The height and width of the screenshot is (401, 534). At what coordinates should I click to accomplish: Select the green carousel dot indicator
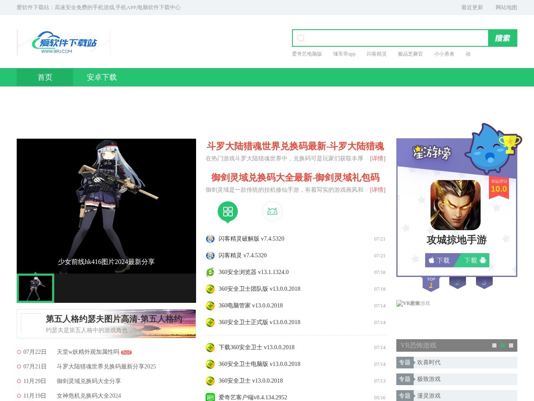coord(503,345)
